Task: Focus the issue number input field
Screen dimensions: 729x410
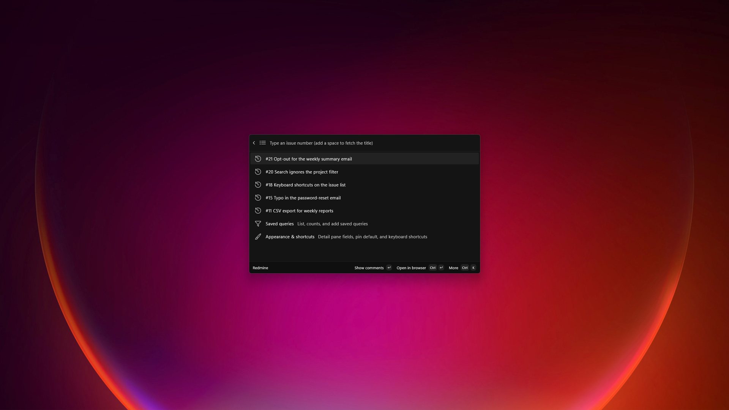Action: tap(372, 143)
